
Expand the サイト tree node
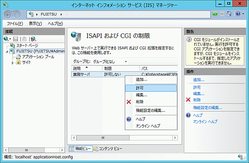(x=13, y=63)
